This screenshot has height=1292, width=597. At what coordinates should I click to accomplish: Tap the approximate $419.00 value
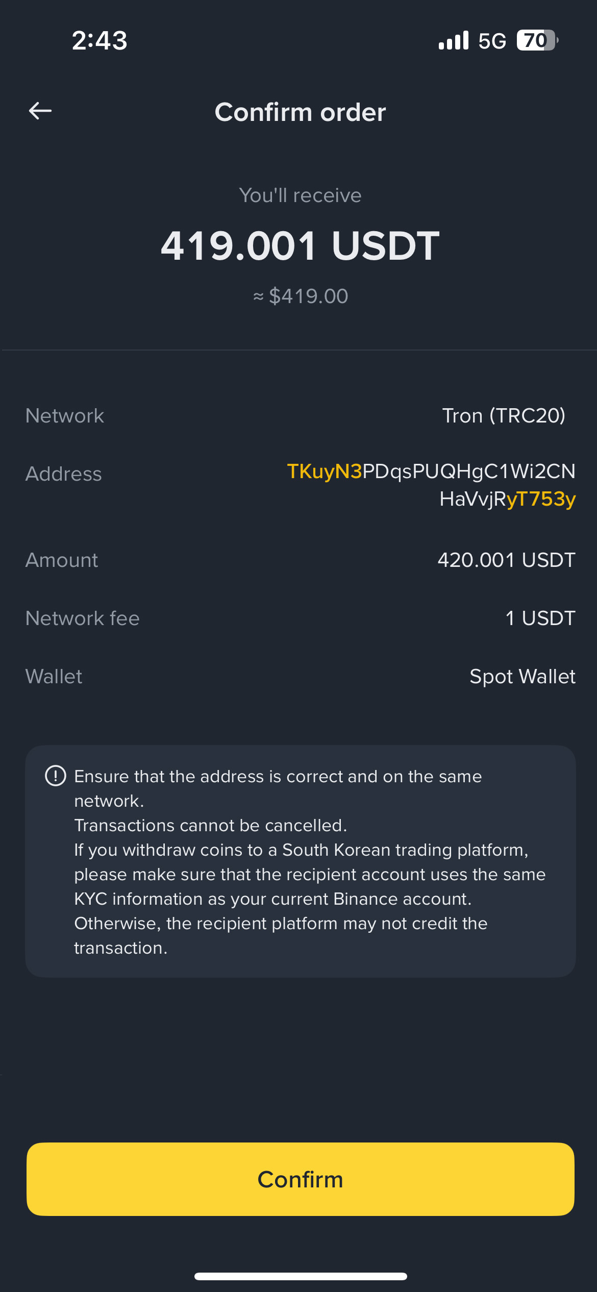301,296
